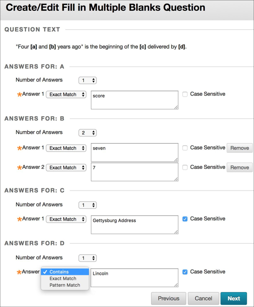This screenshot has width=254, height=307.
Task: Open Number of Answers dropdown for C
Action: (88, 205)
